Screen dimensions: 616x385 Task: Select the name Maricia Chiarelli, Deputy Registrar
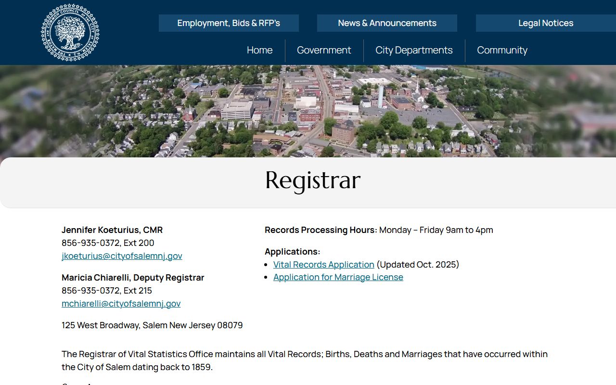pyautogui.click(x=133, y=278)
